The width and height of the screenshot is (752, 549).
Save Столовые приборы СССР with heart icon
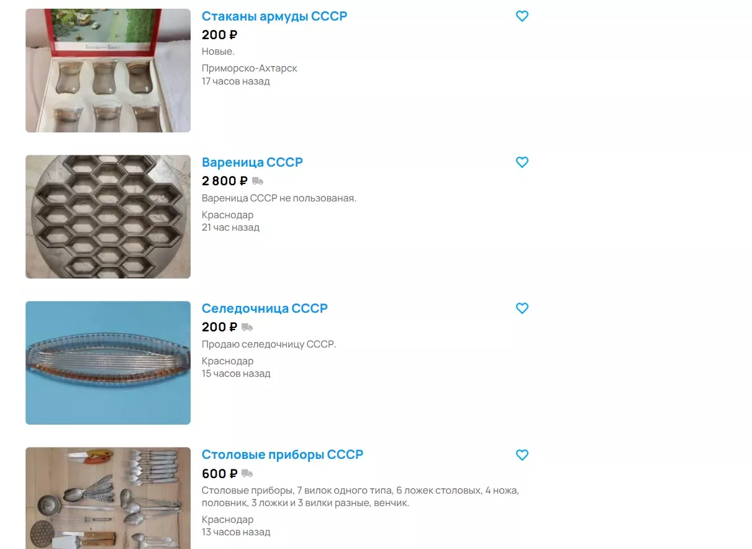pyautogui.click(x=522, y=455)
